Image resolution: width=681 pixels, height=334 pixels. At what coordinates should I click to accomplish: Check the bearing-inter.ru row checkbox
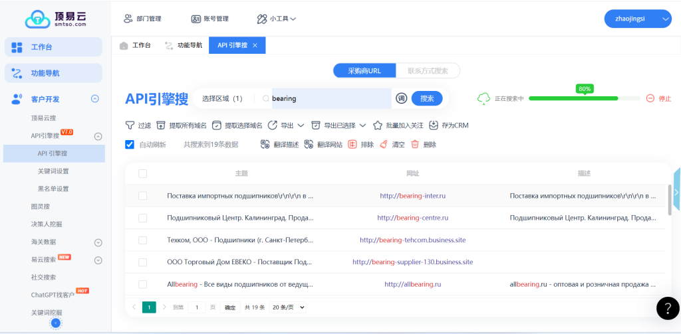[x=142, y=196]
